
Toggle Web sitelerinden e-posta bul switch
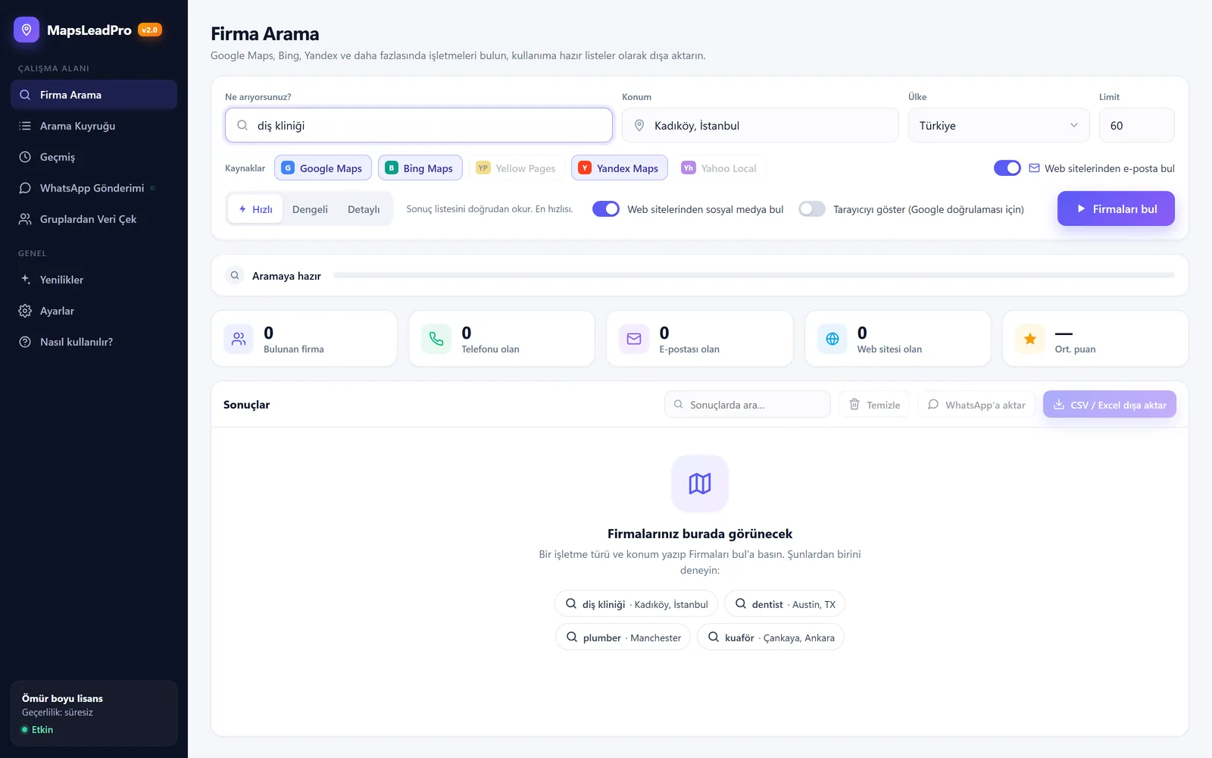[x=1007, y=168]
